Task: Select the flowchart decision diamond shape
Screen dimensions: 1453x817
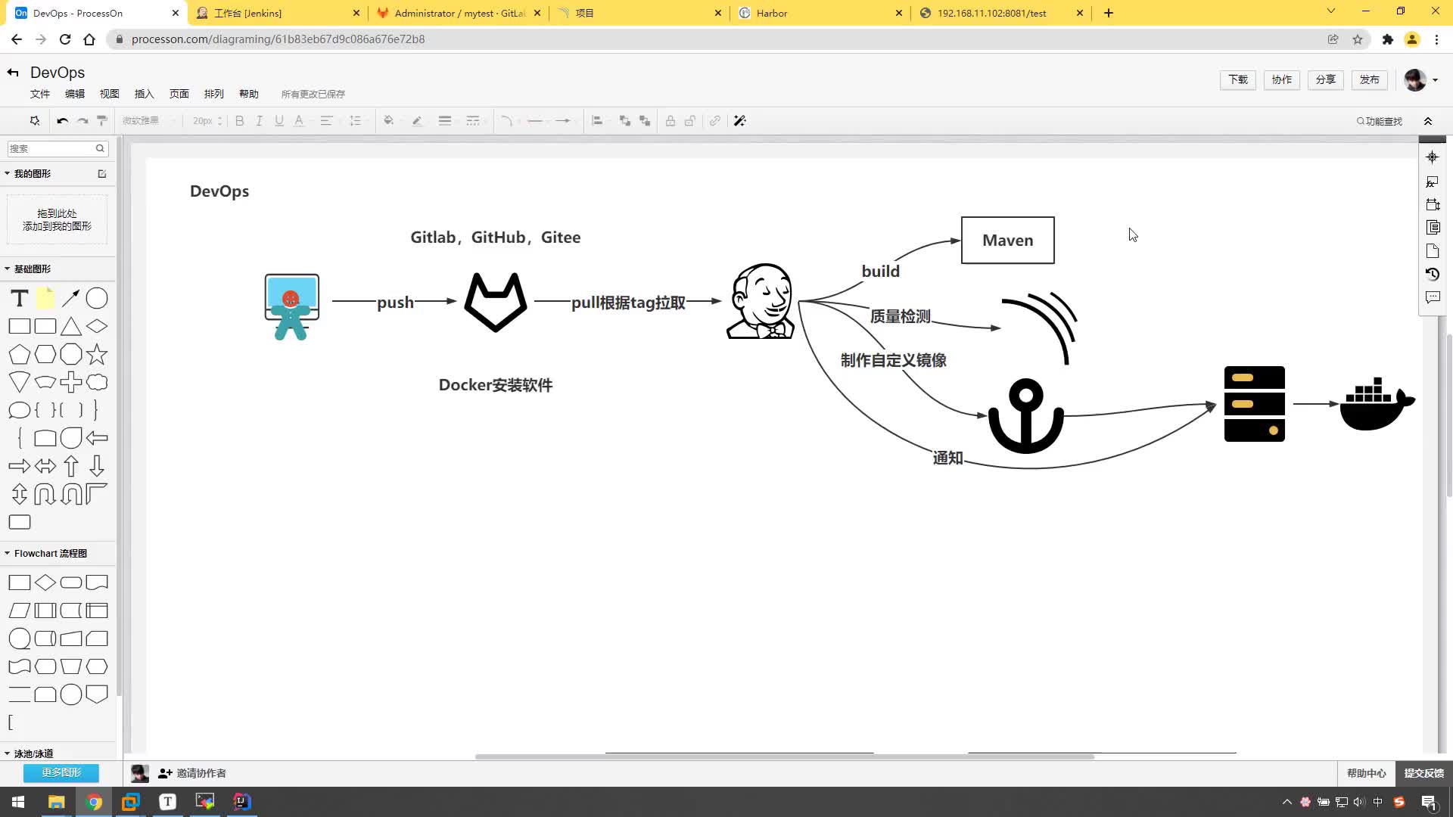Action: click(45, 582)
